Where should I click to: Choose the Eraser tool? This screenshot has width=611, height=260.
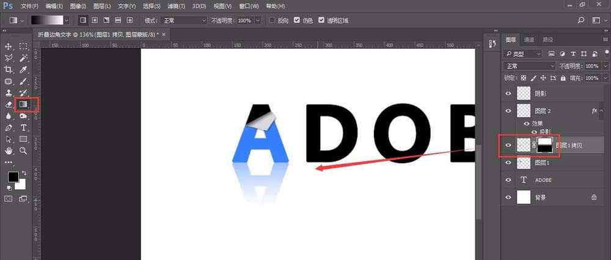click(9, 104)
